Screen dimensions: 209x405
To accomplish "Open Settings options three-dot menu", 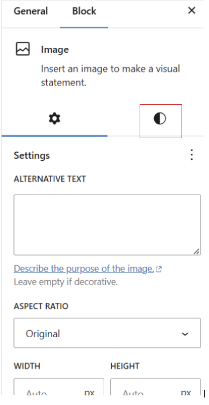I will point(191,155).
